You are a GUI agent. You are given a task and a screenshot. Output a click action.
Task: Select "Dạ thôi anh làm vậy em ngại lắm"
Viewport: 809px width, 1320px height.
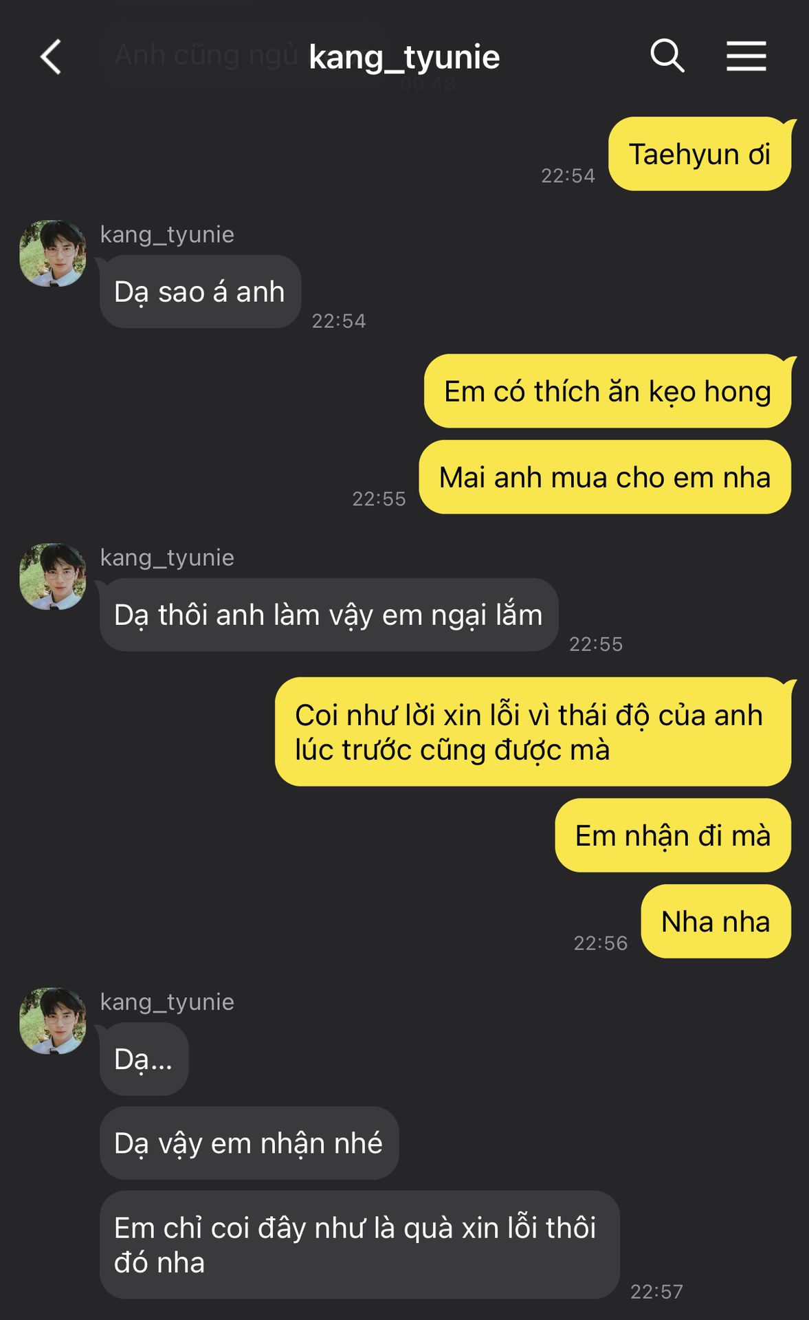click(329, 615)
